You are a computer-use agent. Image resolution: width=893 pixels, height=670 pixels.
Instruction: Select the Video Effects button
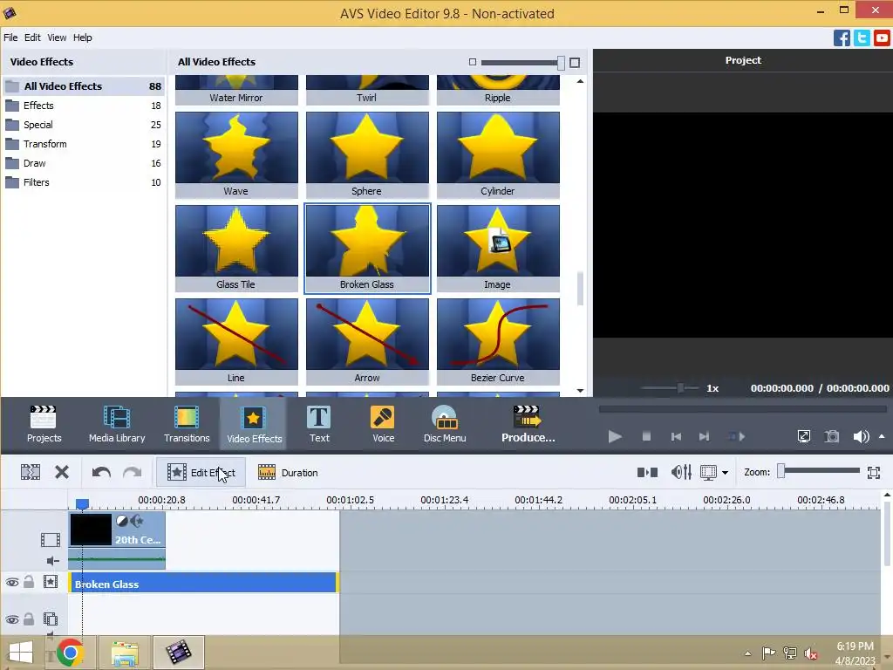(254, 424)
